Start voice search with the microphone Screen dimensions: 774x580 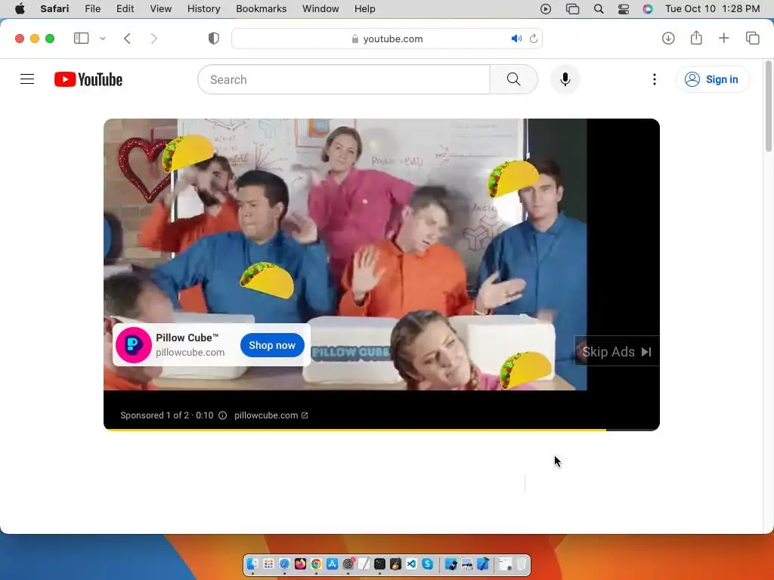pos(565,79)
